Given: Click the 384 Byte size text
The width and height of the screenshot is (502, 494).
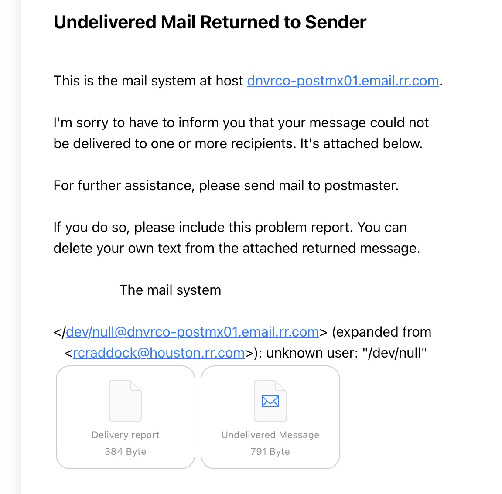Looking at the screenshot, I should pos(126,451).
